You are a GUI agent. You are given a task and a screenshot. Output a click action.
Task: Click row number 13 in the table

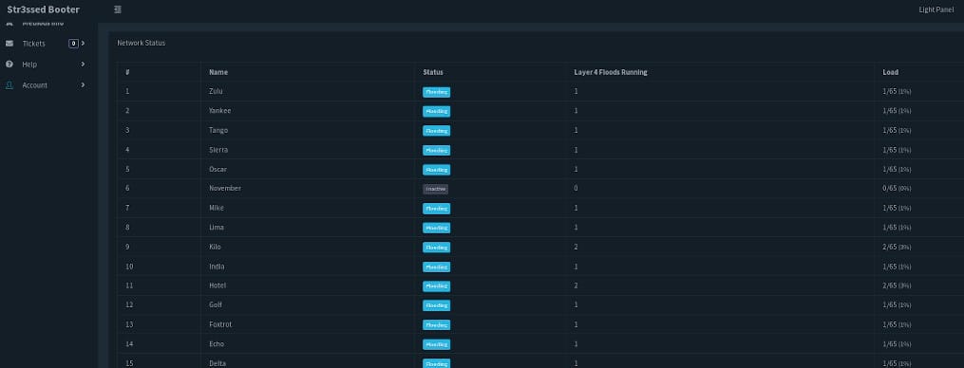(x=129, y=324)
